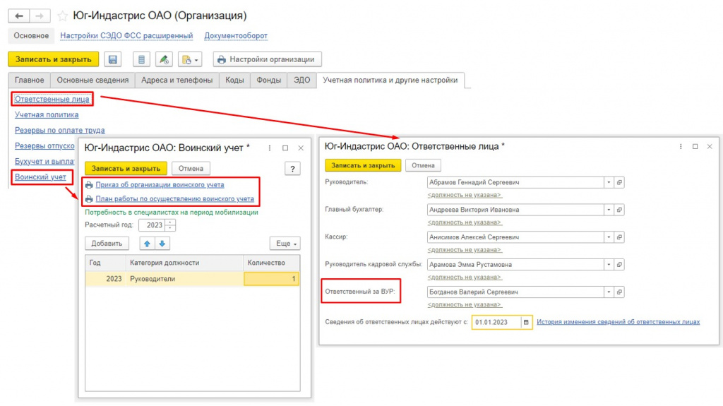
Task: Go to the Коды tab
Action: 234,80
